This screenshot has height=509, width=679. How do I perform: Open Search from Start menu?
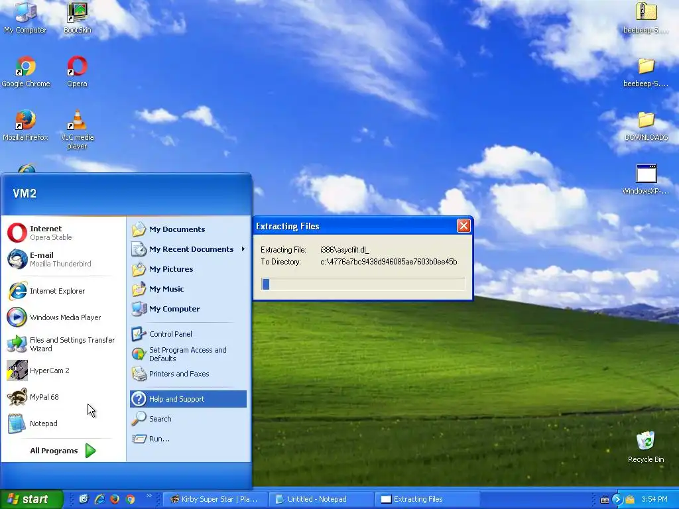[x=188, y=419]
